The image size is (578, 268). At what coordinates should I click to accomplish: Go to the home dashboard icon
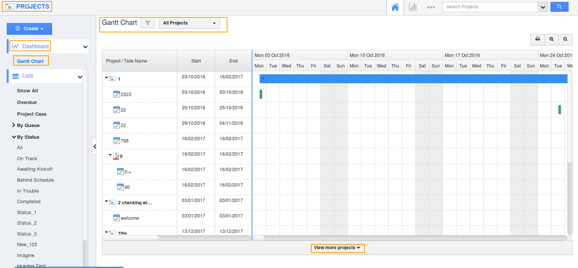coord(395,7)
